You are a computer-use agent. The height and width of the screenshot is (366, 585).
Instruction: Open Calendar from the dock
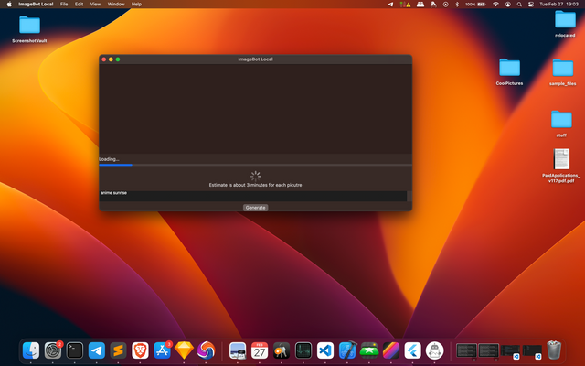point(260,350)
